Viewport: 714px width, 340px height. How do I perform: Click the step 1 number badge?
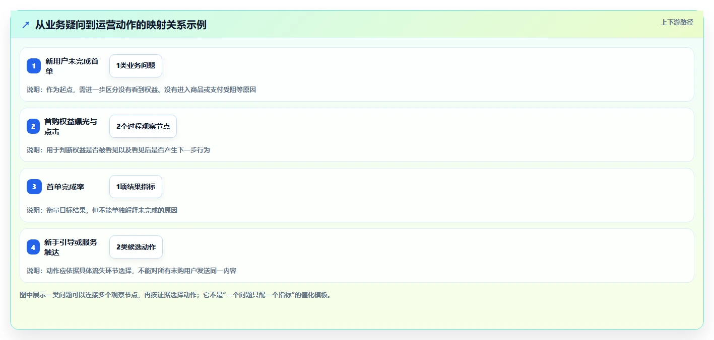pyautogui.click(x=33, y=66)
